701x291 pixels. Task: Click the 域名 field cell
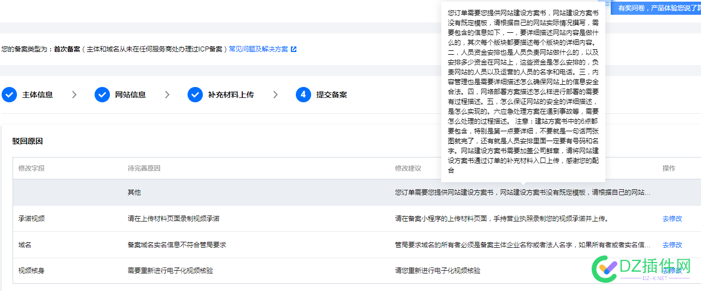[25, 245]
